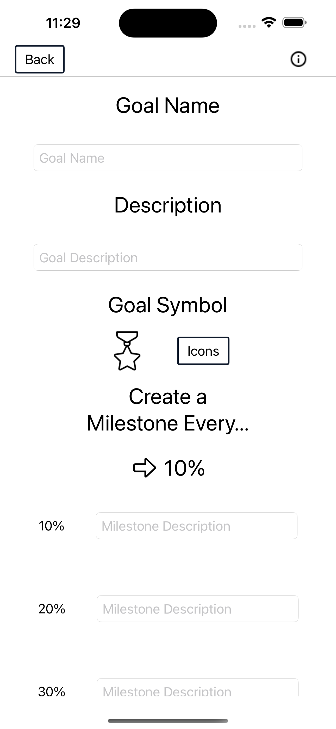Tap the Description heading
This screenshot has width=336, height=729.
[168, 205]
